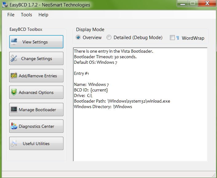Screen dimensions: 217x178
Task: Click 'Default OS: Windows 7' line
Action: (x=95, y=62)
